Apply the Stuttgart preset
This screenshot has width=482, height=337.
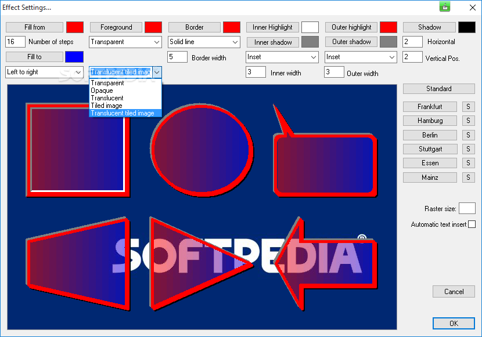(x=430, y=149)
